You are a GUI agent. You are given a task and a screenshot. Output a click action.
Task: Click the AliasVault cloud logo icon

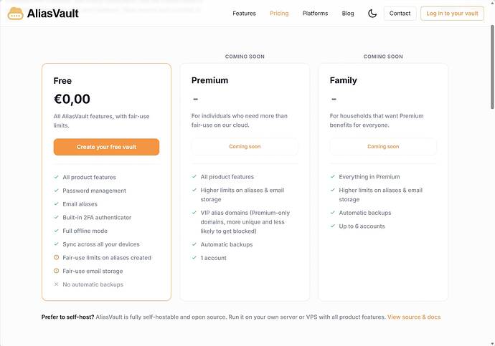click(15, 14)
